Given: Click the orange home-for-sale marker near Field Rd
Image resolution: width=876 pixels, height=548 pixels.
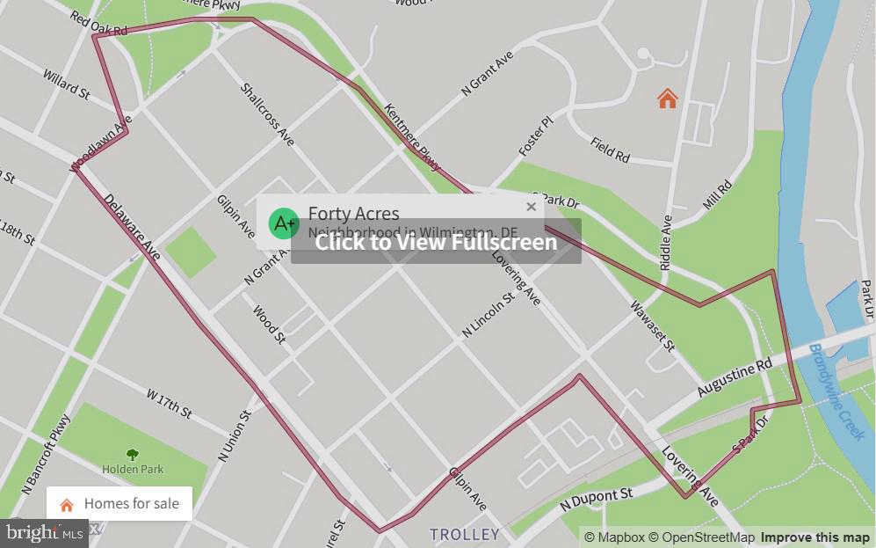Looking at the screenshot, I should pyautogui.click(x=667, y=99).
